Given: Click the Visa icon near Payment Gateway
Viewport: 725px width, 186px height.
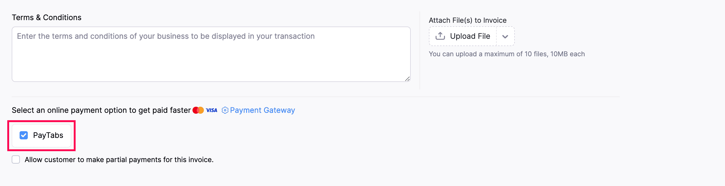Looking at the screenshot, I should [x=212, y=110].
